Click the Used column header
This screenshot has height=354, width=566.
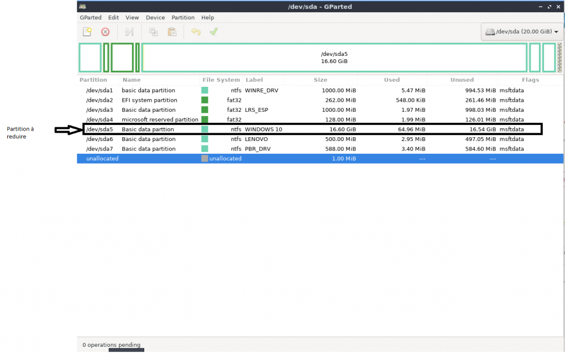click(x=392, y=80)
